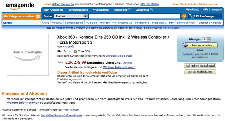Click the search text input field
225x121 pixels.
(x=134, y=16)
